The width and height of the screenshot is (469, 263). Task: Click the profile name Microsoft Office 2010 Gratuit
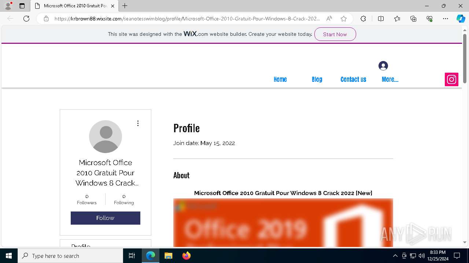[x=106, y=173]
